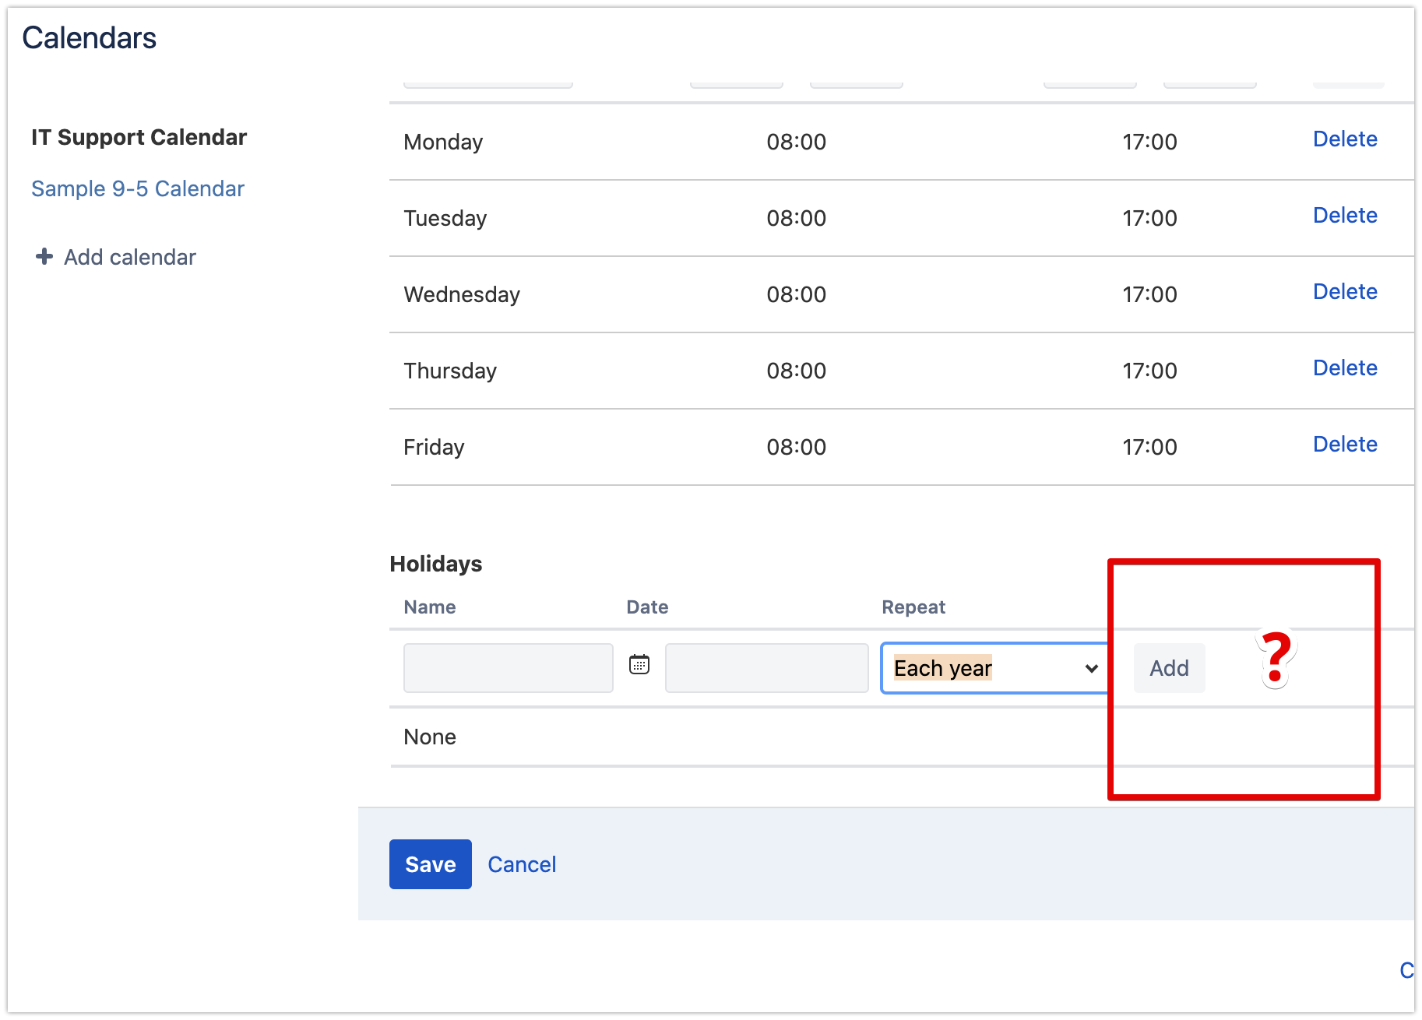Click the Cancel link

[522, 864]
